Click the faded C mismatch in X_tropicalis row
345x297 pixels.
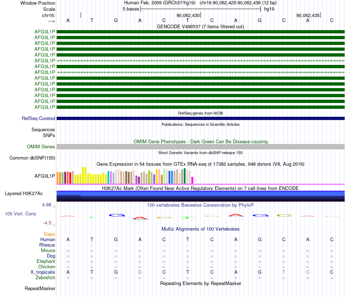click(308, 272)
